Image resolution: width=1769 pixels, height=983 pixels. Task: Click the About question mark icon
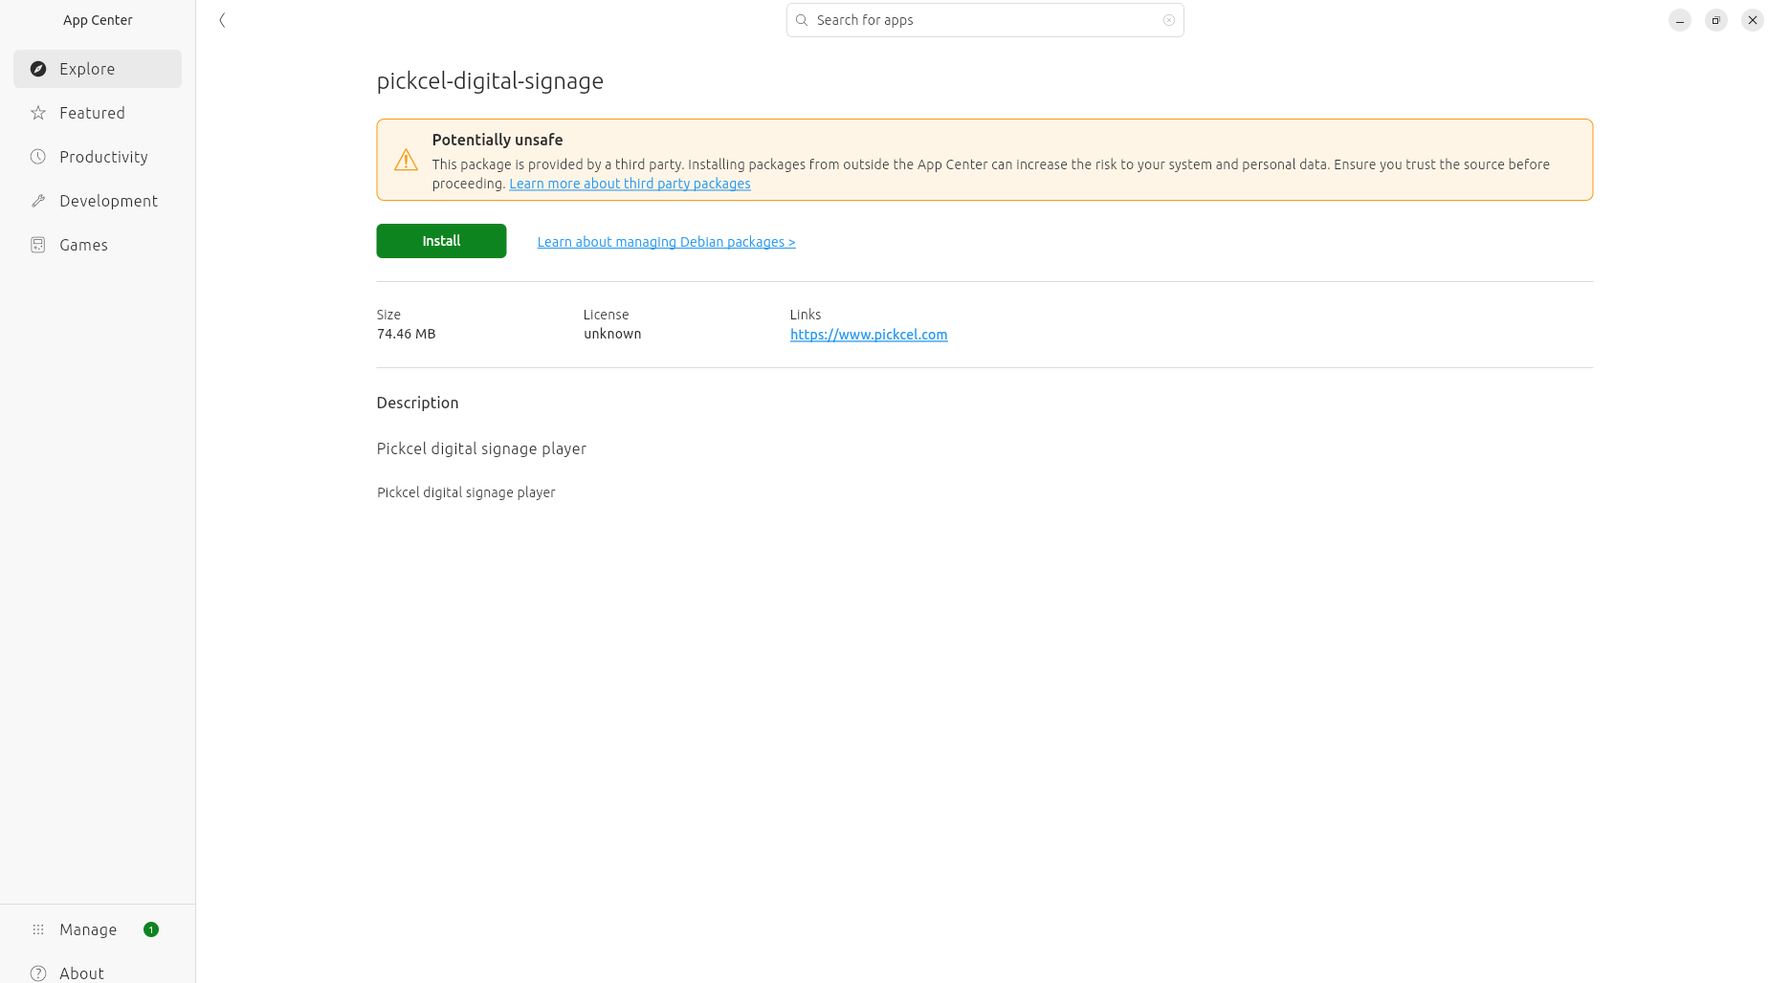(38, 972)
